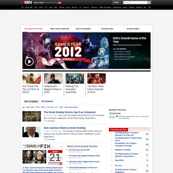The height and width of the screenshot is (173, 173).
Task: Expand more navigation with double chevron
Action: click(x=150, y=7)
